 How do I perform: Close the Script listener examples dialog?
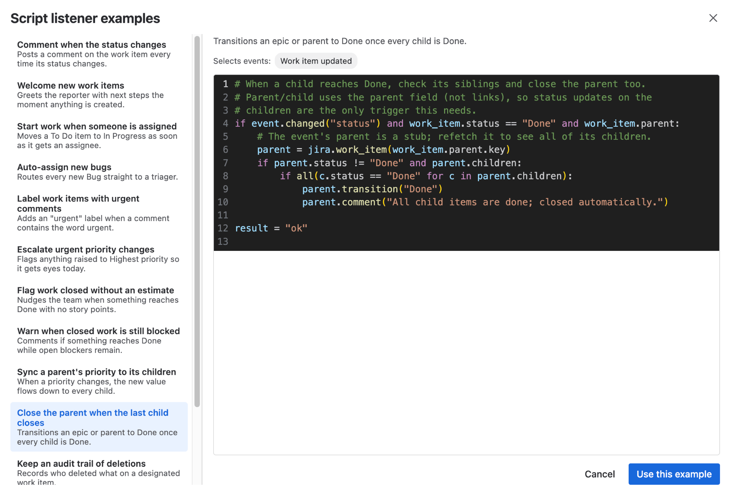713,18
